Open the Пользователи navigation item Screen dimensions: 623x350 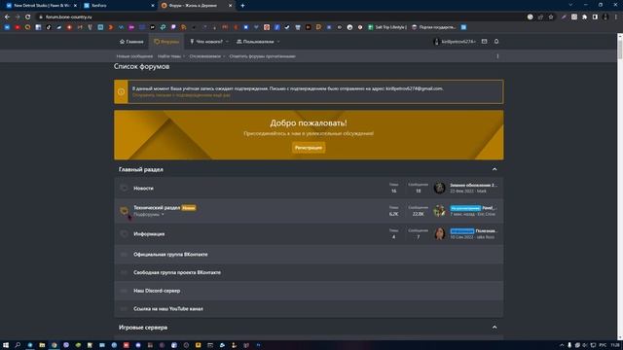point(255,42)
